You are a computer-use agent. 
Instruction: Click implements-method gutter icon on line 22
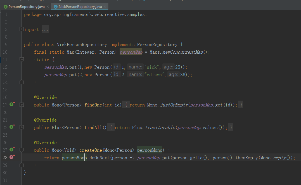pyautogui.click(x=12, y=127)
